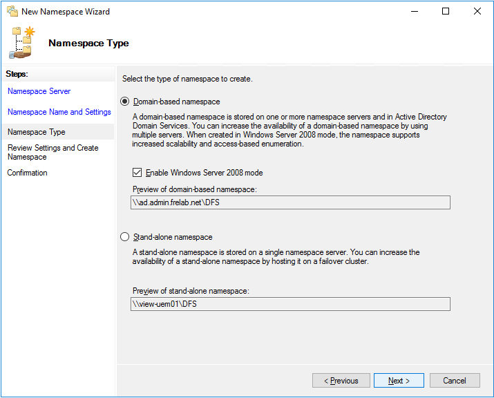The width and height of the screenshot is (494, 398).
Task: Click the wizard icon in the title bar
Action: pyautogui.click(x=12, y=12)
